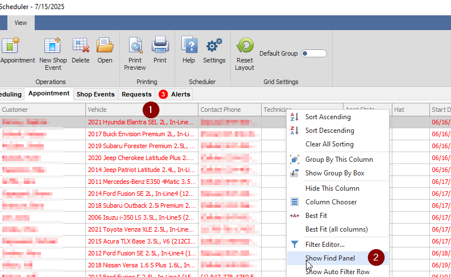Click the Print icon

click(x=160, y=45)
